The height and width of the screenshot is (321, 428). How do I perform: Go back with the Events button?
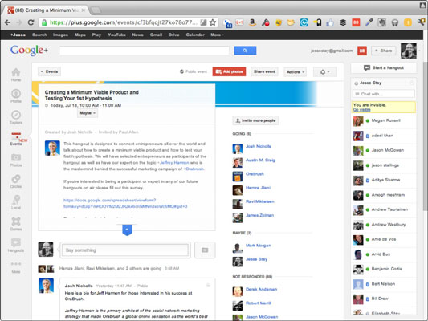tap(50, 71)
